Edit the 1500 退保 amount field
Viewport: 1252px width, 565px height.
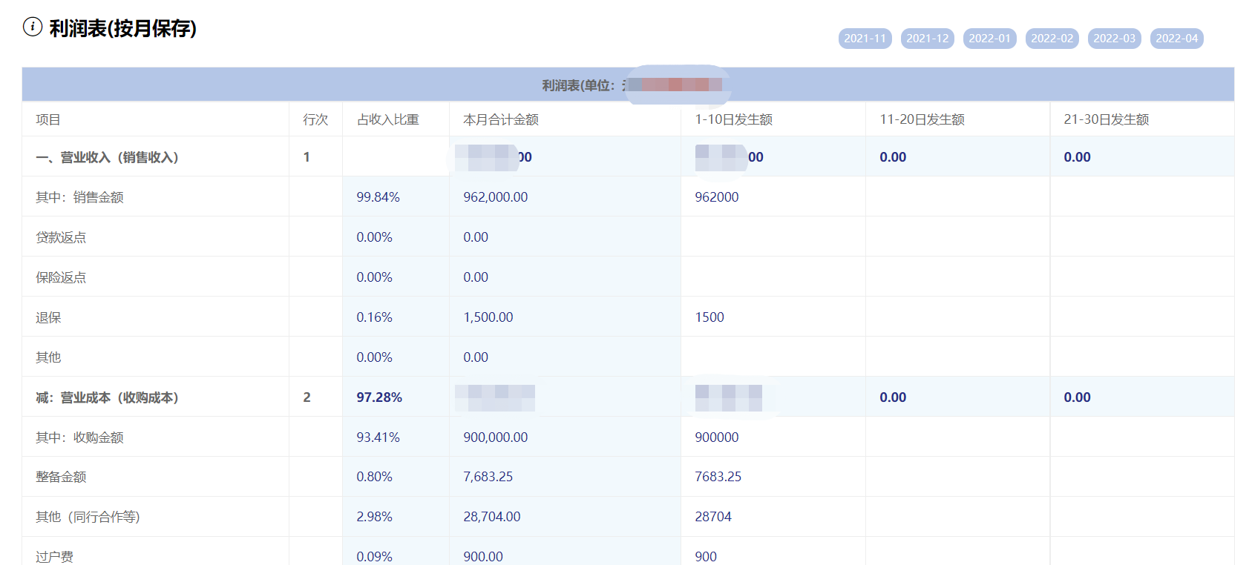(x=772, y=317)
